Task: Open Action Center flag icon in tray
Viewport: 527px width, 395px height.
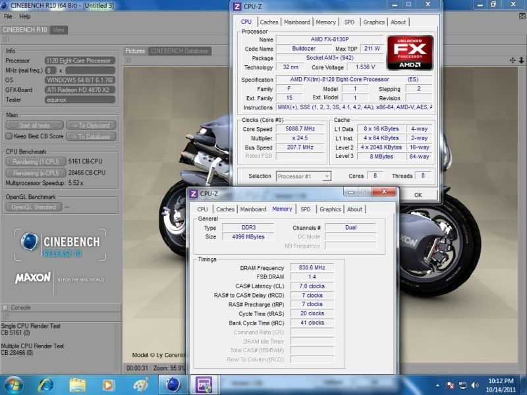Action: tap(451, 385)
